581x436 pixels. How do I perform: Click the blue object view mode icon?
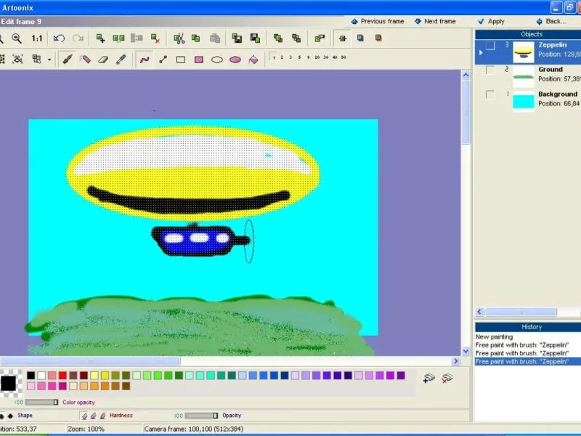(360, 39)
